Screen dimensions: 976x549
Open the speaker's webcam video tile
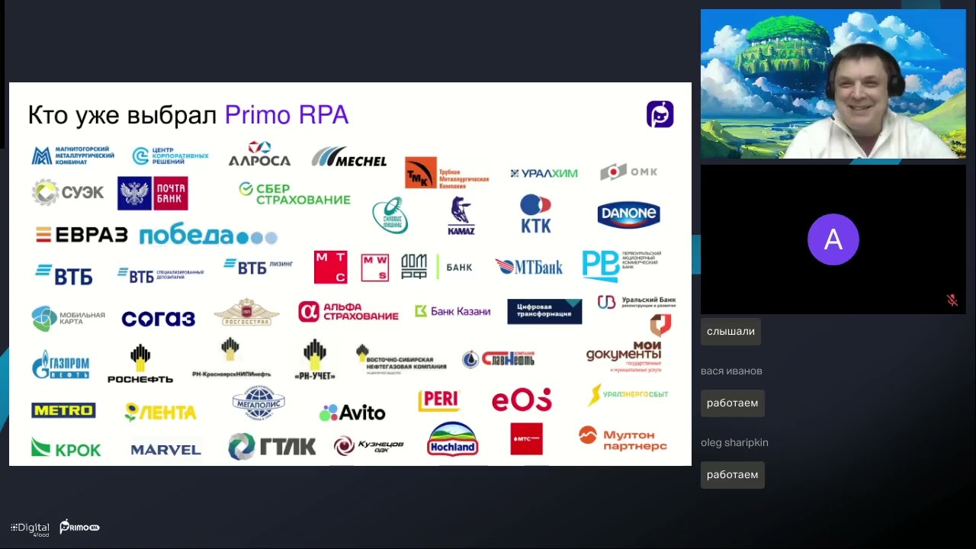(x=833, y=84)
